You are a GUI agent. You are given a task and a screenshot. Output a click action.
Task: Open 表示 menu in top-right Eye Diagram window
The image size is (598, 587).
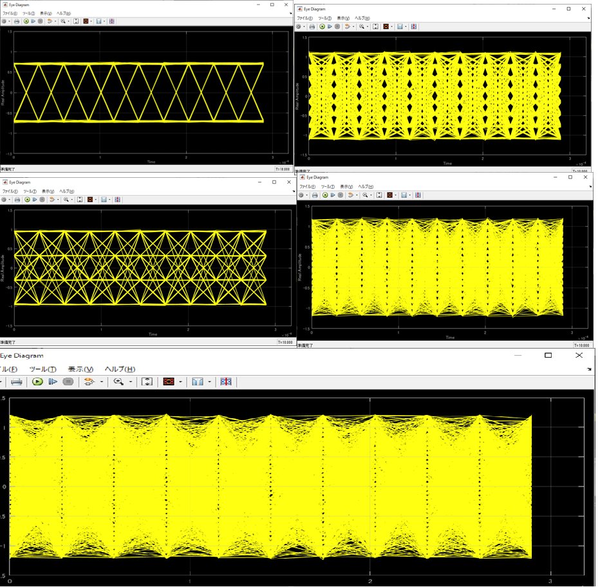pyautogui.click(x=342, y=18)
